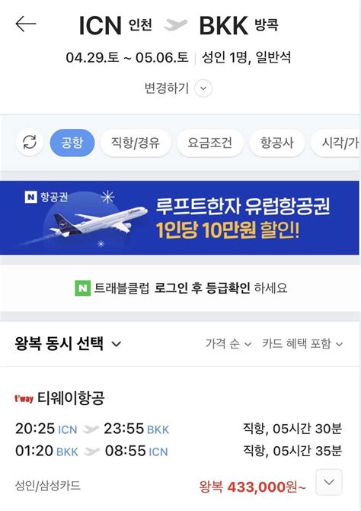Tap the back arrow icon

(26, 24)
